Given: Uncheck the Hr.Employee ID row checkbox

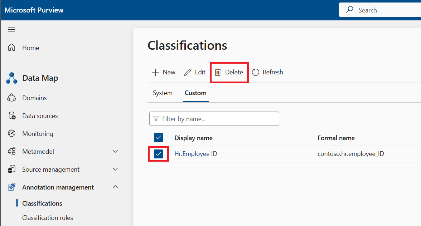Looking at the screenshot, I should tap(158, 154).
